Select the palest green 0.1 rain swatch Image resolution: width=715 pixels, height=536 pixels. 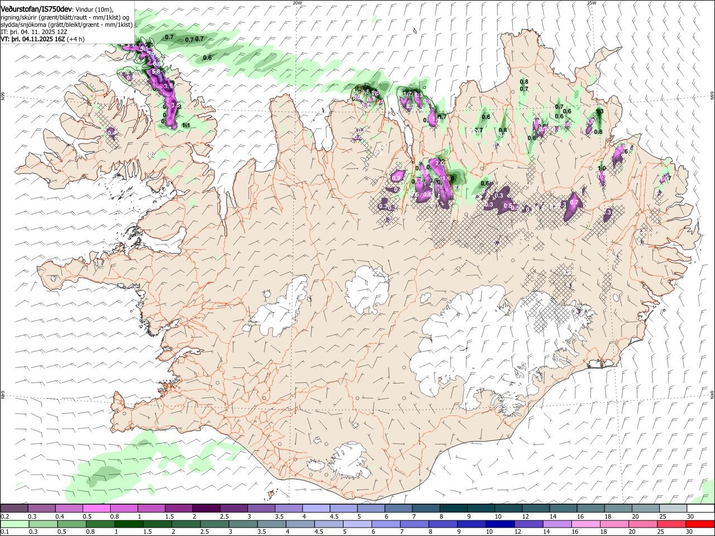pos(15,524)
